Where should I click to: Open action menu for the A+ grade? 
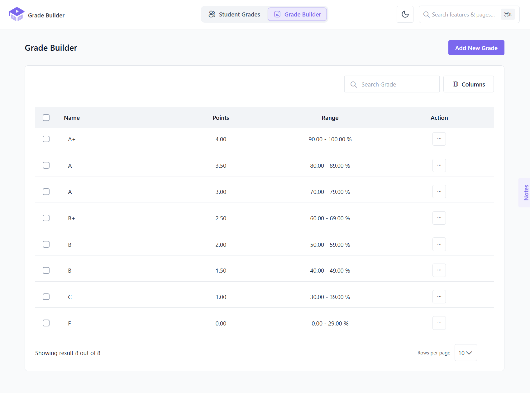(x=439, y=139)
